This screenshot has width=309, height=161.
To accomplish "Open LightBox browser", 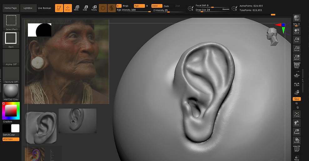I will pyautogui.click(x=28, y=8).
